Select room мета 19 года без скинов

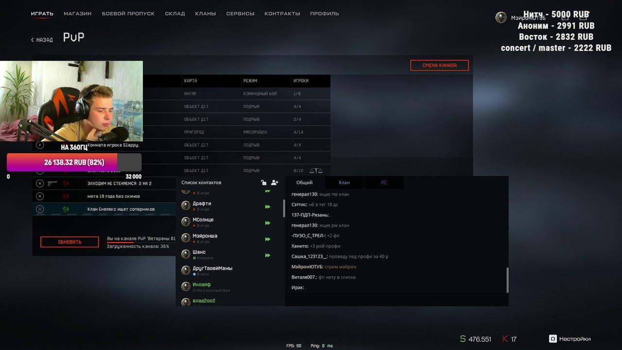pyautogui.click(x=114, y=196)
